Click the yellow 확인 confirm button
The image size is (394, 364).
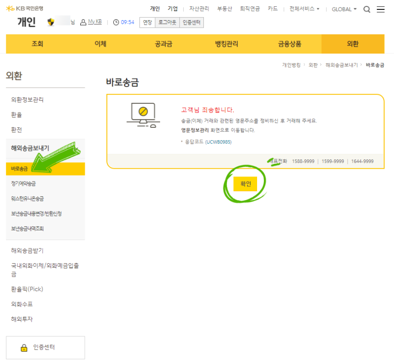tap(245, 184)
